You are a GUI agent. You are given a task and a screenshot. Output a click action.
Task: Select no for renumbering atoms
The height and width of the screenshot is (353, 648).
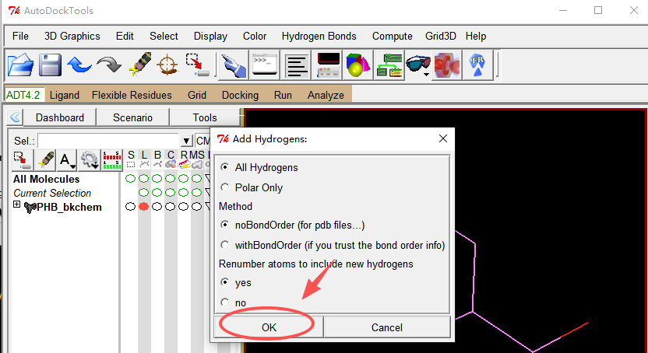[225, 302]
